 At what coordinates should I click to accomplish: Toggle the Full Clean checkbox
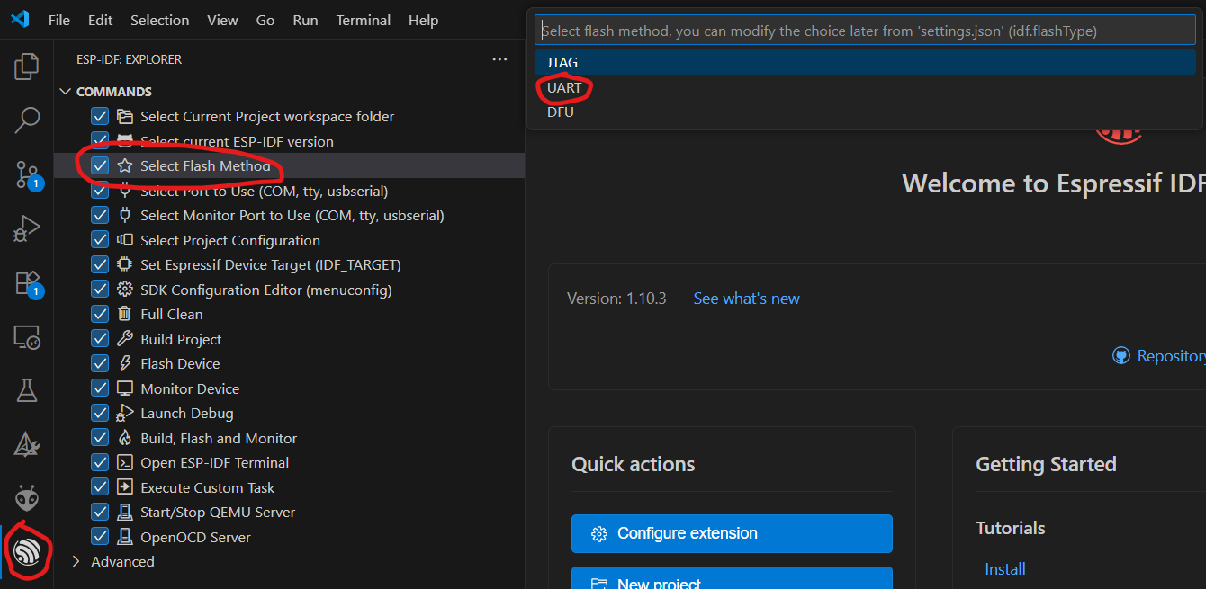[100, 315]
